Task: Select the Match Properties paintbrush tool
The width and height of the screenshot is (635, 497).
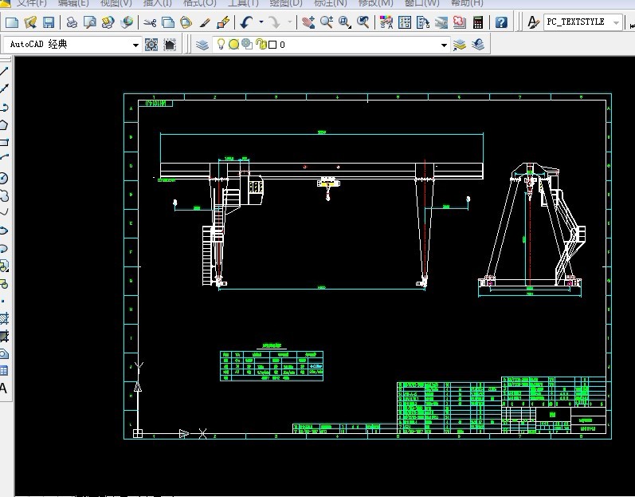Action: tap(206, 22)
